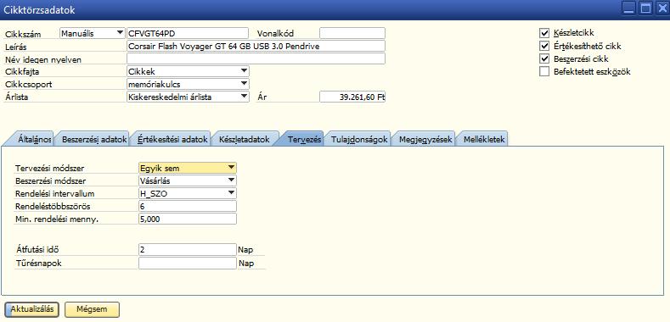Viewport: 670px width, 322px height.
Task: Disable the Beszerzési cikk checkbox
Action: 544,58
